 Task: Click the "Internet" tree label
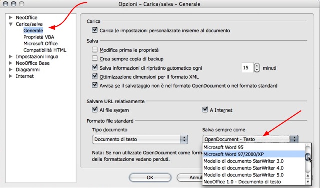pyautogui.click(x=25, y=76)
